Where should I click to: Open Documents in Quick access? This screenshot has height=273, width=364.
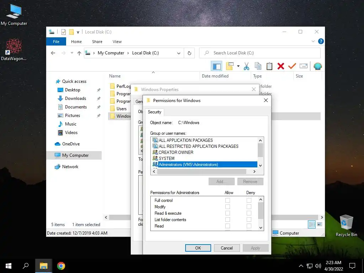click(76, 107)
